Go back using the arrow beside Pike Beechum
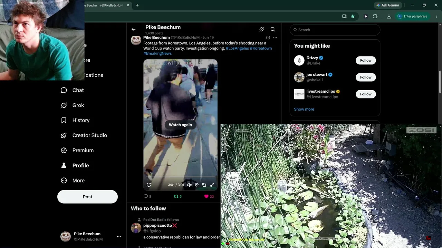Screen dimensions: 442x248 (133, 29)
